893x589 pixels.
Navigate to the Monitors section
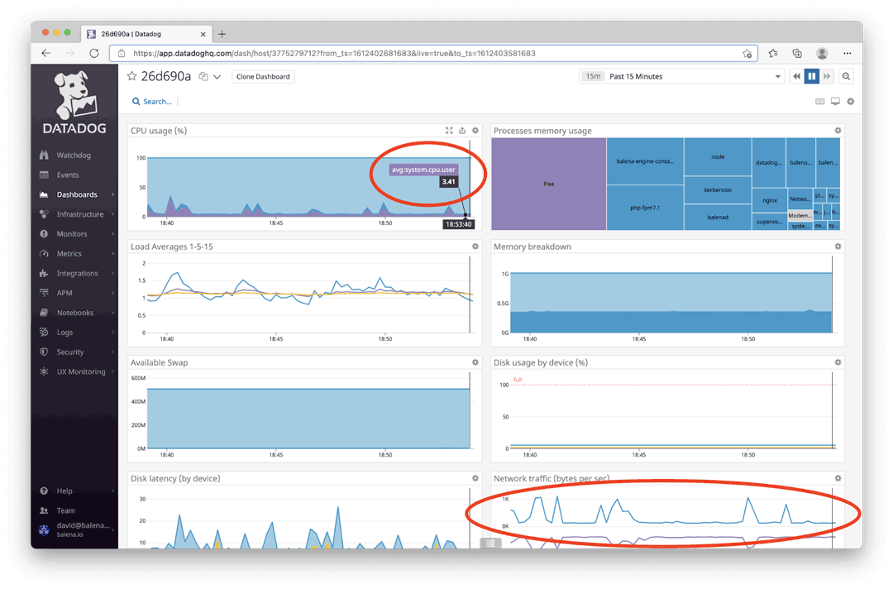pyautogui.click(x=71, y=233)
